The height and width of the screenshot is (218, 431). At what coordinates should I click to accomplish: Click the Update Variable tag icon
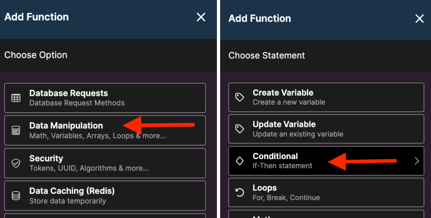tap(240, 129)
